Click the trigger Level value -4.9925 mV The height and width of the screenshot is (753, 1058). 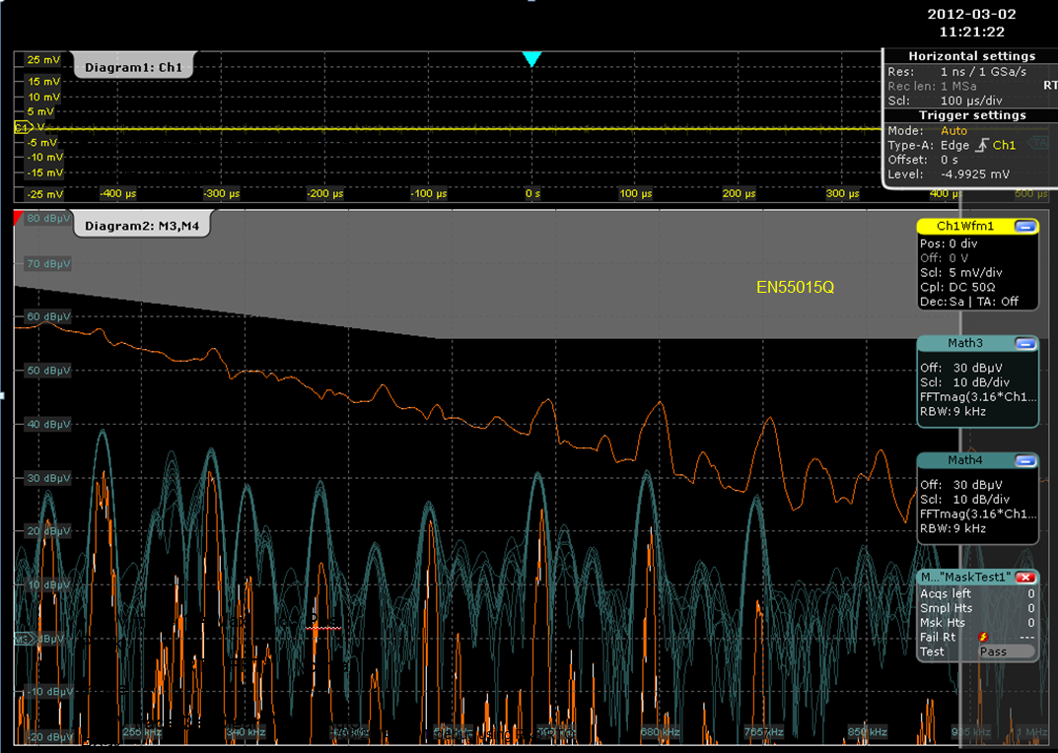(975, 174)
